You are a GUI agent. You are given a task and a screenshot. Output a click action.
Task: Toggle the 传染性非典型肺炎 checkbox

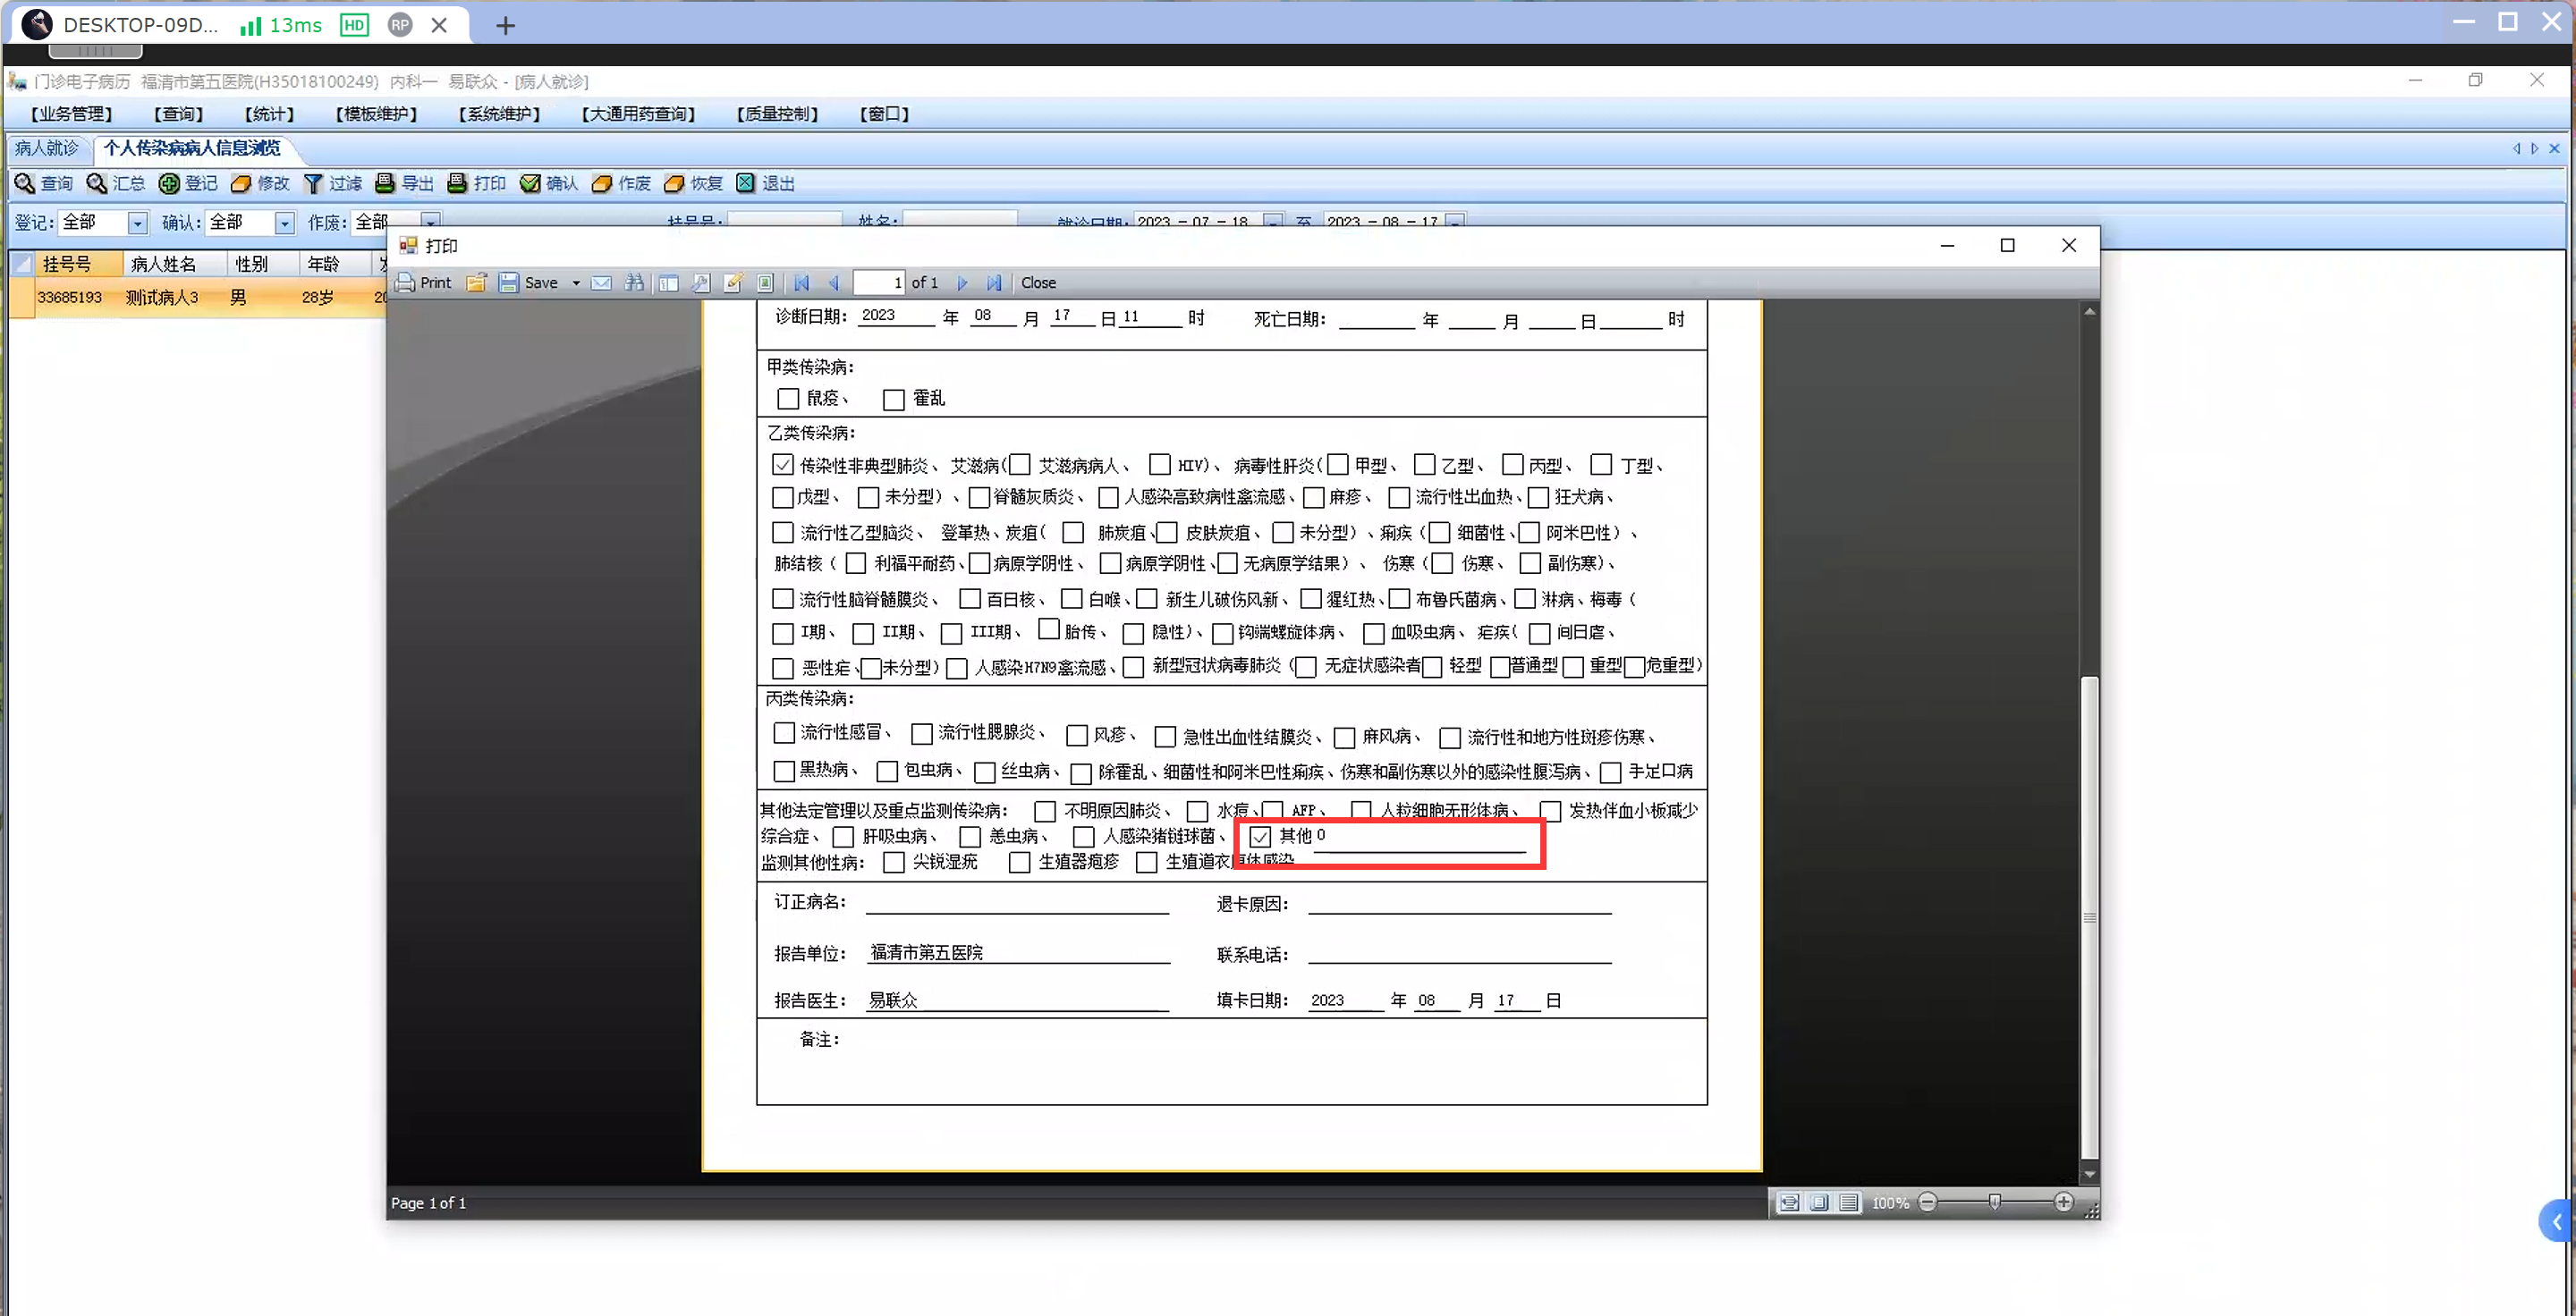(783, 465)
